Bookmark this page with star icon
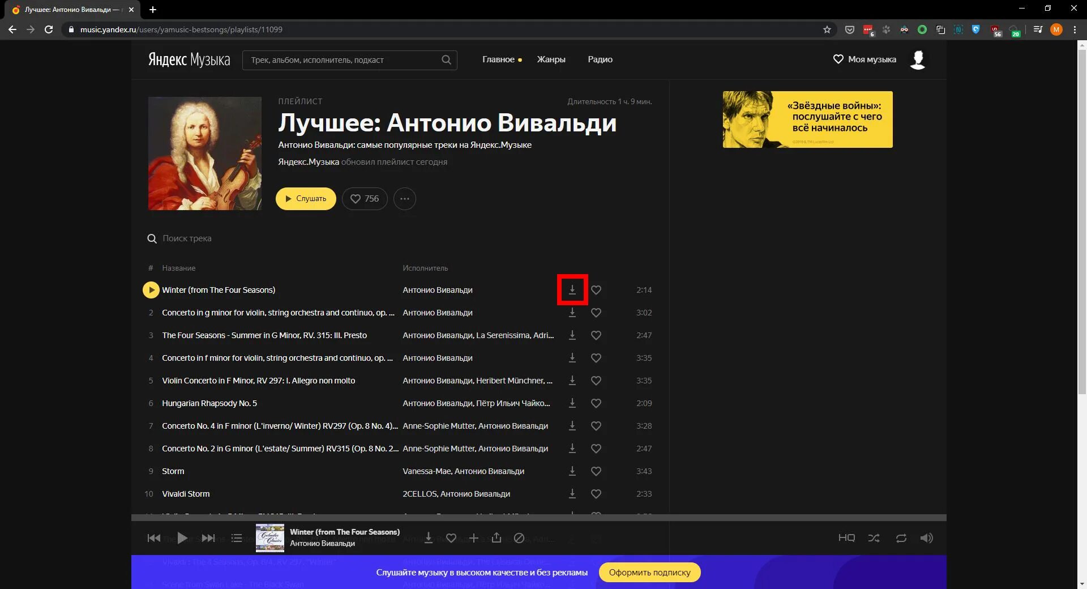This screenshot has height=589, width=1087. coord(827,29)
